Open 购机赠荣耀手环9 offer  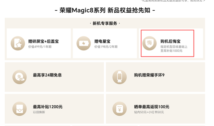[x=155, y=77]
